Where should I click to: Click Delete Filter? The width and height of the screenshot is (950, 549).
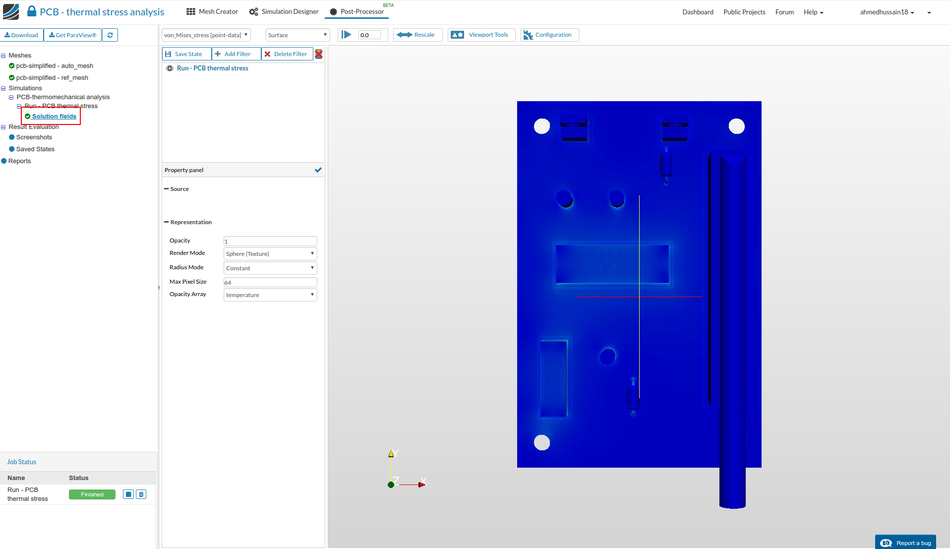(287, 54)
